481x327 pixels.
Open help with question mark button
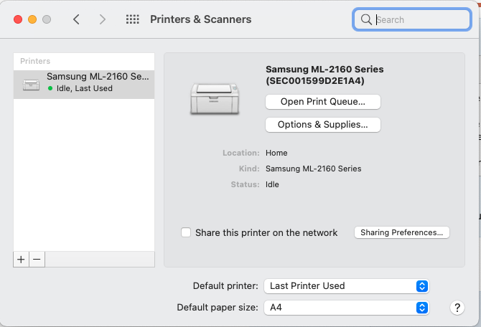click(457, 308)
